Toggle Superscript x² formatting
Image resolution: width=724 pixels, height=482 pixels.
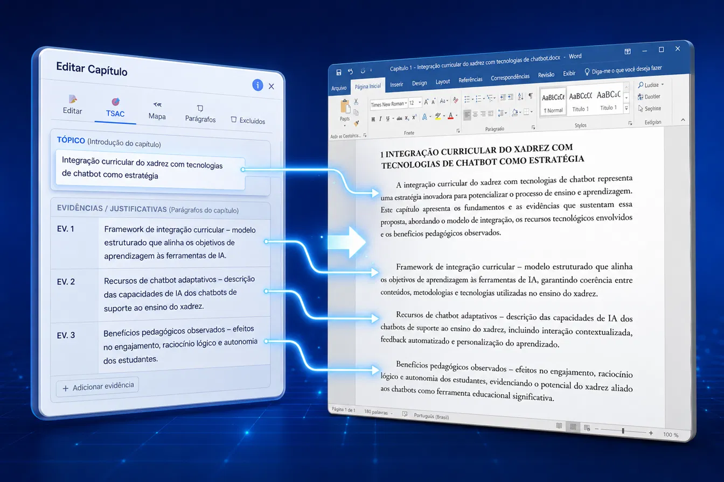click(x=414, y=118)
